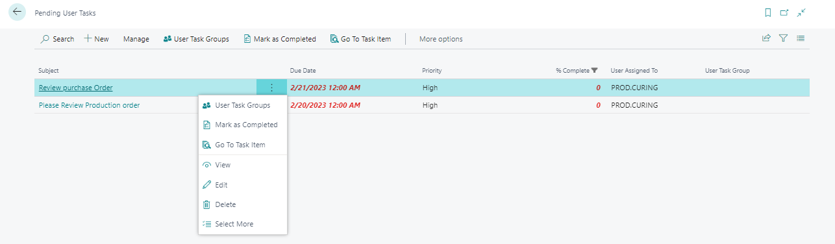Open Please Review Production order link

[89, 105]
